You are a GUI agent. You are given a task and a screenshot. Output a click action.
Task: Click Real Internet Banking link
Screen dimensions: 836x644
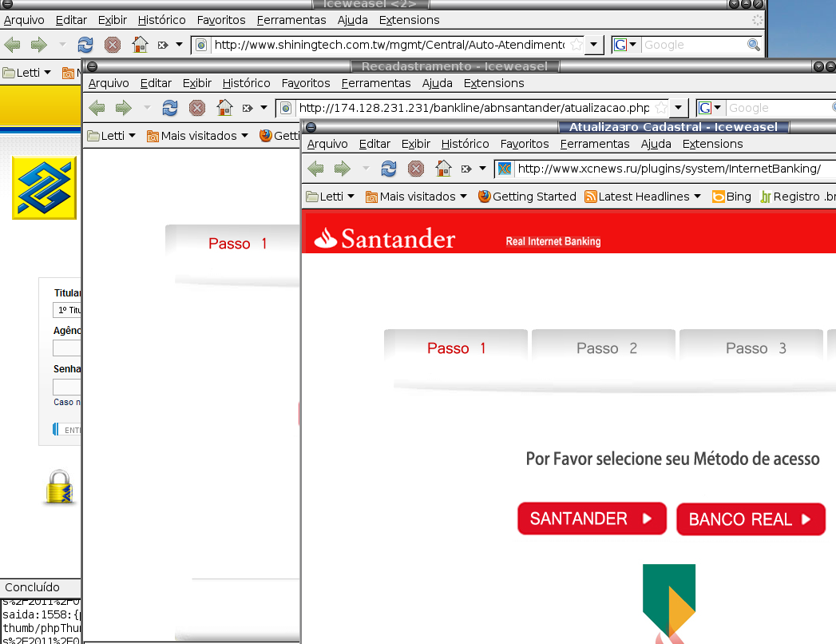point(553,241)
